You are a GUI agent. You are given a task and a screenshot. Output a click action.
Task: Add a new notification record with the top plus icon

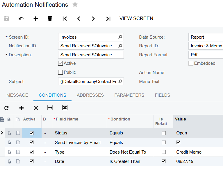(35, 19)
